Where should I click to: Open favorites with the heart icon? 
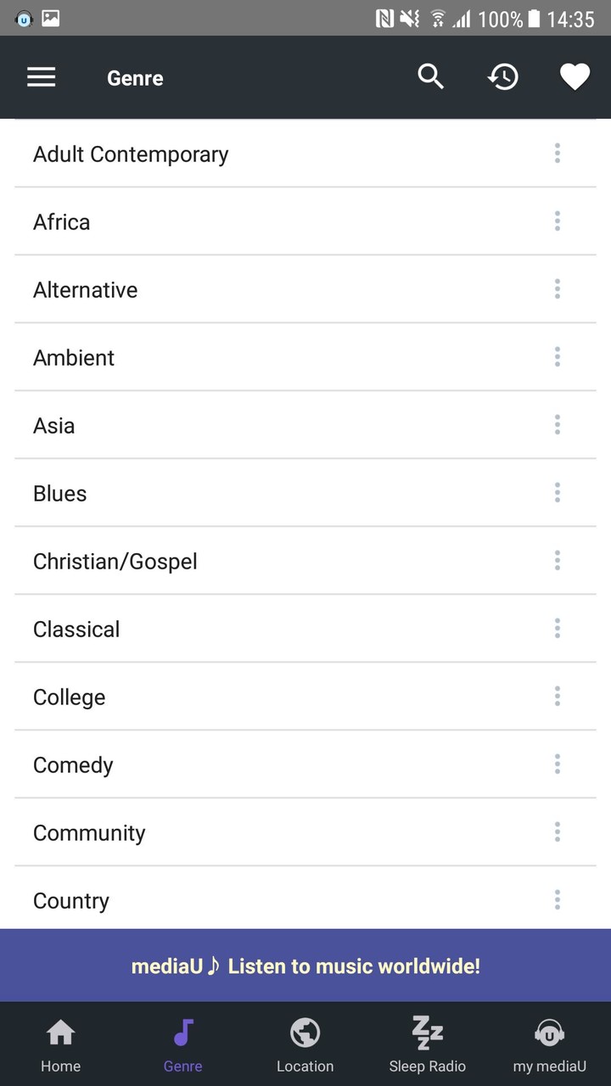point(575,77)
